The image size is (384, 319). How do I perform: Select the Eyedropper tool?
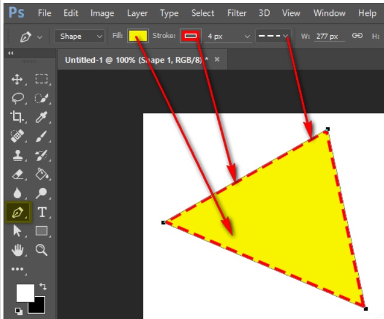tap(42, 117)
